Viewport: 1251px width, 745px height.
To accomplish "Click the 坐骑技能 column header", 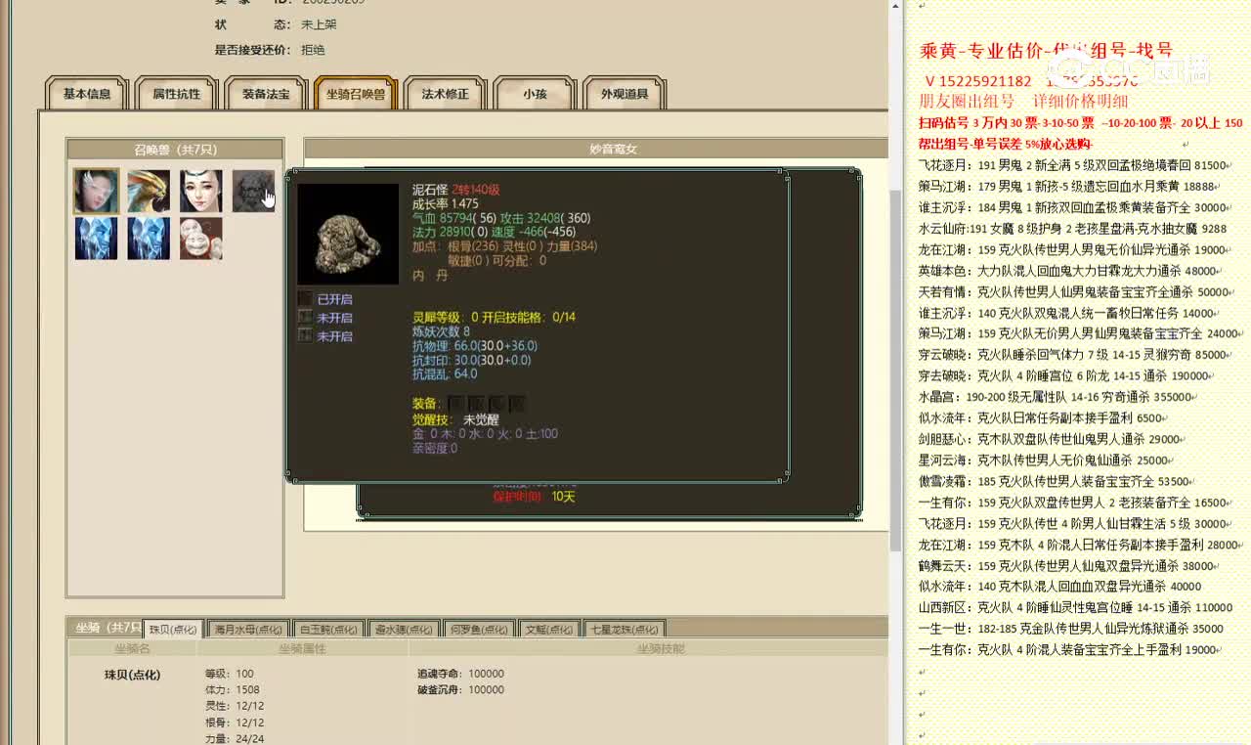I will point(661,648).
